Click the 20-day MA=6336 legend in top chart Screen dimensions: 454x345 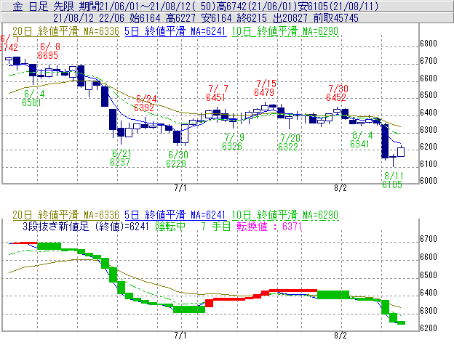[x=61, y=31]
